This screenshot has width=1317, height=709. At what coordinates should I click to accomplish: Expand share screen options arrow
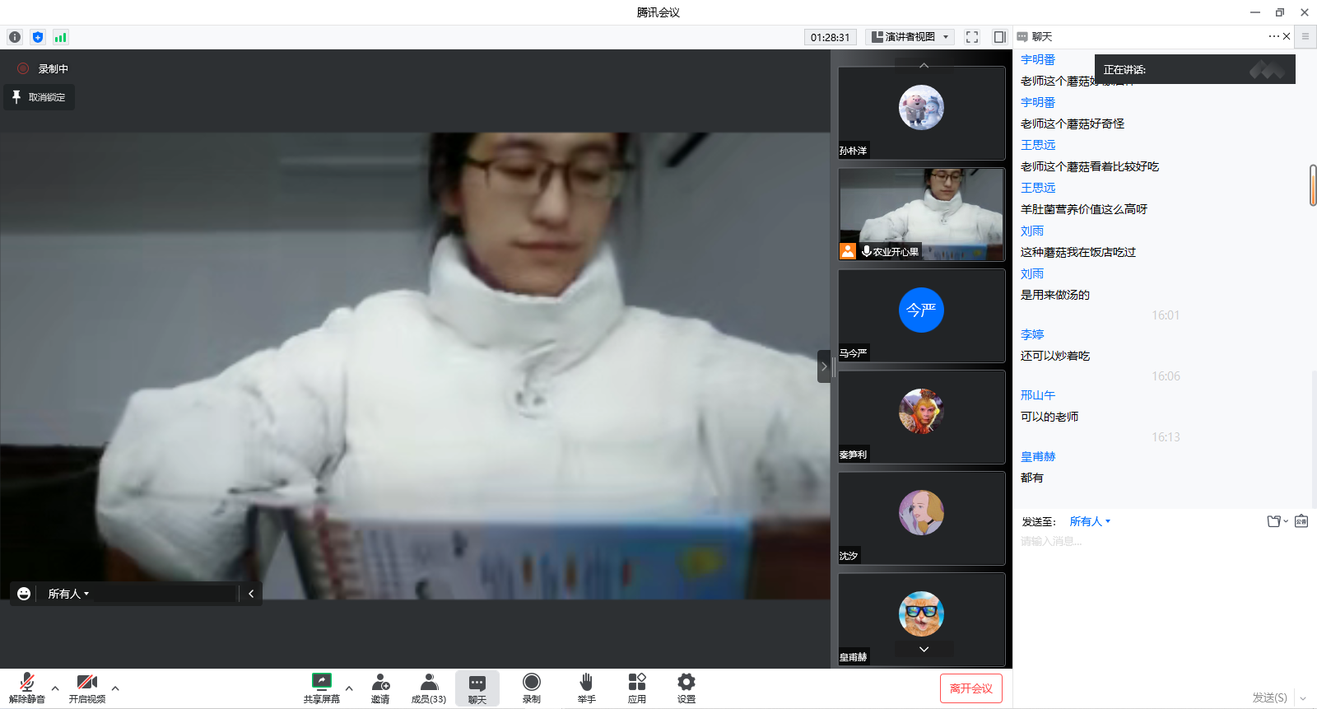pos(349,688)
